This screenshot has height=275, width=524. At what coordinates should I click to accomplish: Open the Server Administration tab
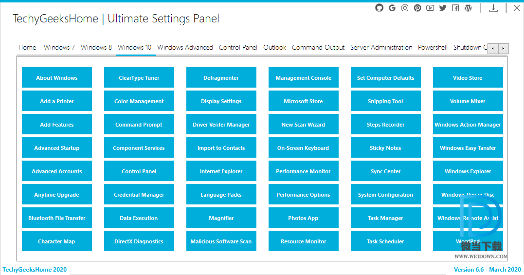pos(381,47)
